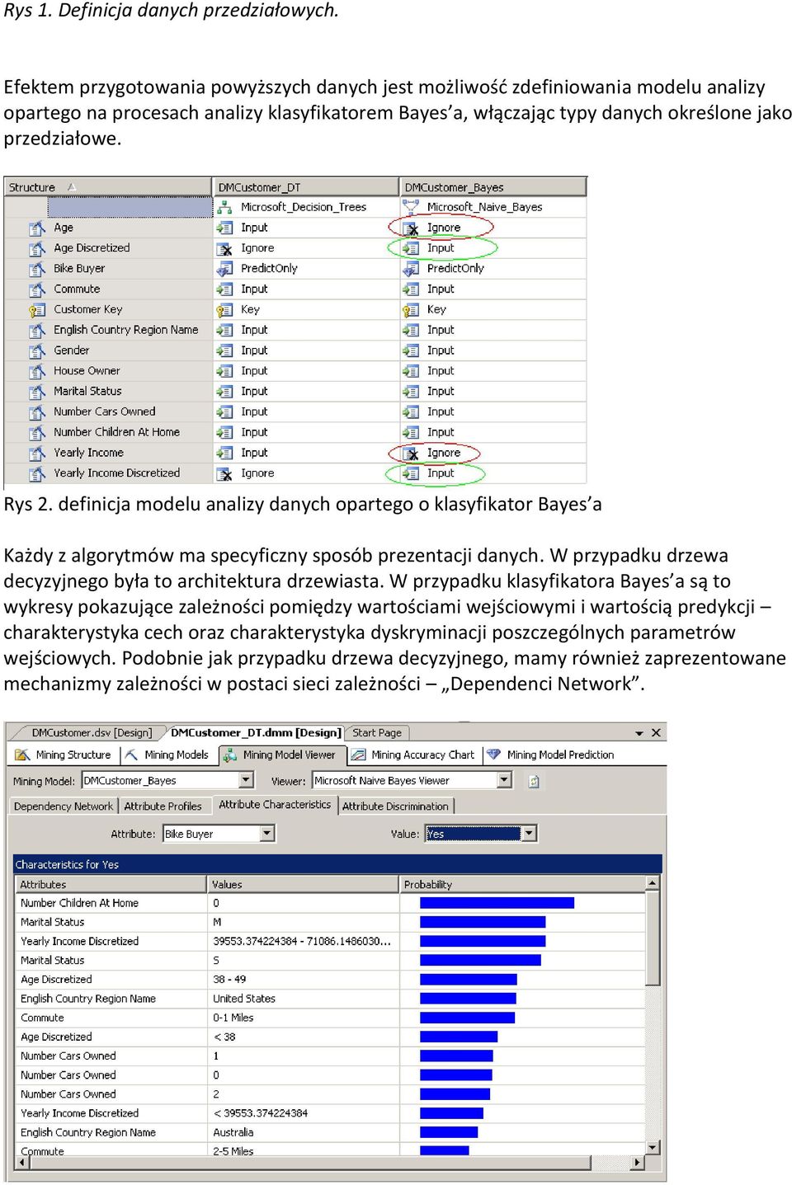Click Ignore icon for Yearly Income in Bayes

(411, 453)
